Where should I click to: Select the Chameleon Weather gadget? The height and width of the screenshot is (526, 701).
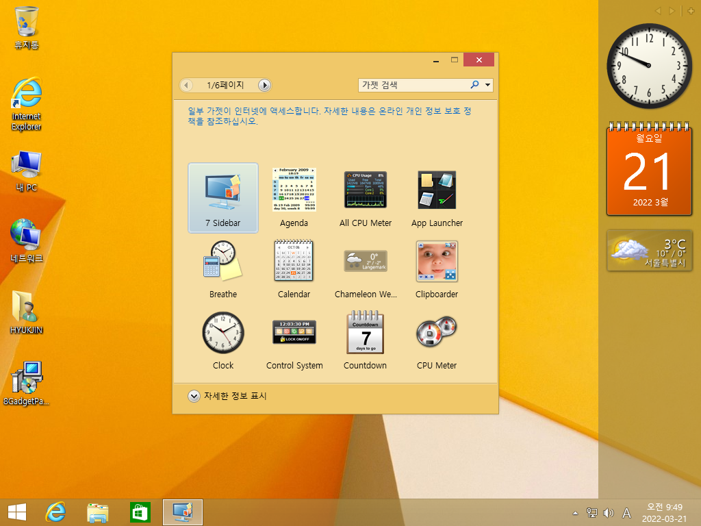[x=366, y=269]
